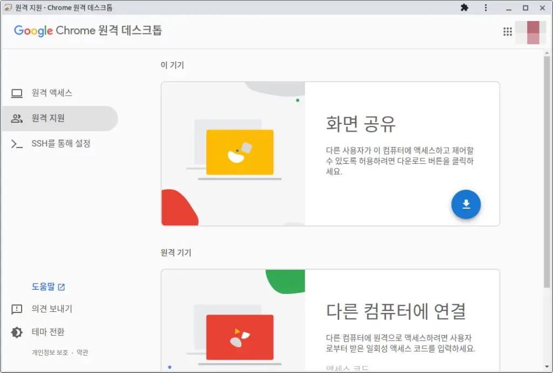This screenshot has width=553, height=373.
Task: Open the Google apps grid icon
Action: pos(507,32)
